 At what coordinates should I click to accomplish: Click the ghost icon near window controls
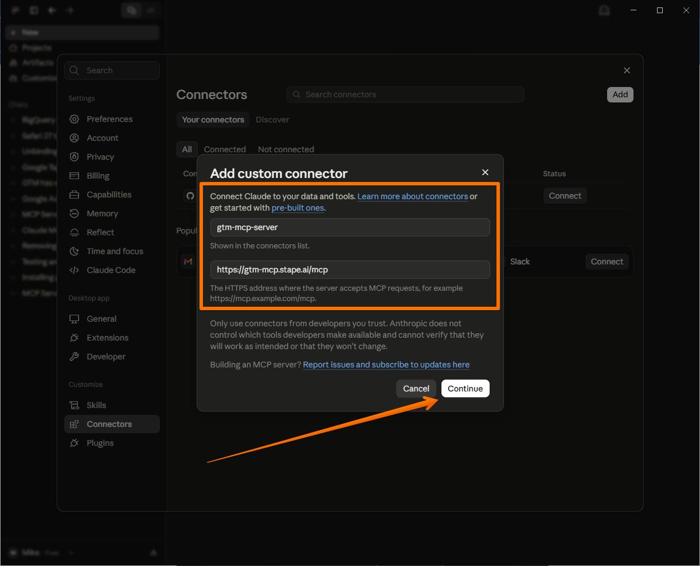pos(604,10)
